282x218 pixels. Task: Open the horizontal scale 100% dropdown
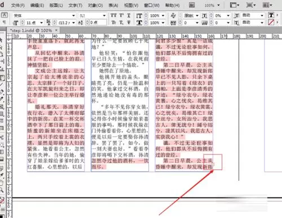point(163,23)
